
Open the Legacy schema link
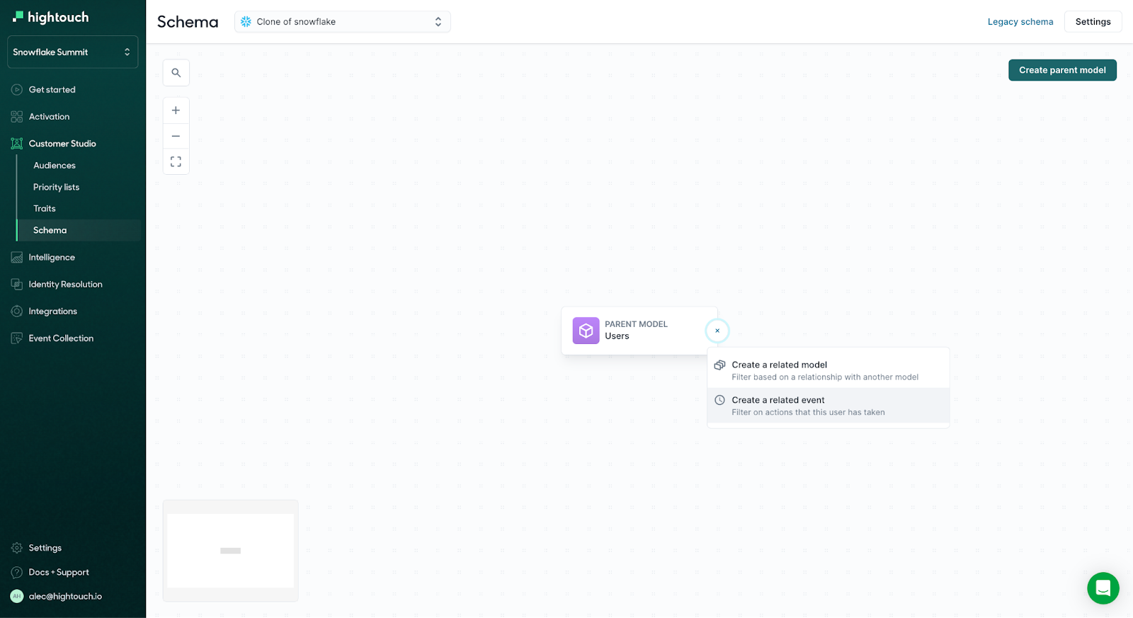(x=1020, y=22)
